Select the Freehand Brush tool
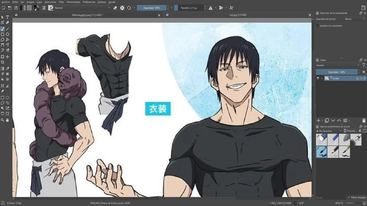Image resolution: width=367 pixels, height=206 pixels. [x=3, y=29]
